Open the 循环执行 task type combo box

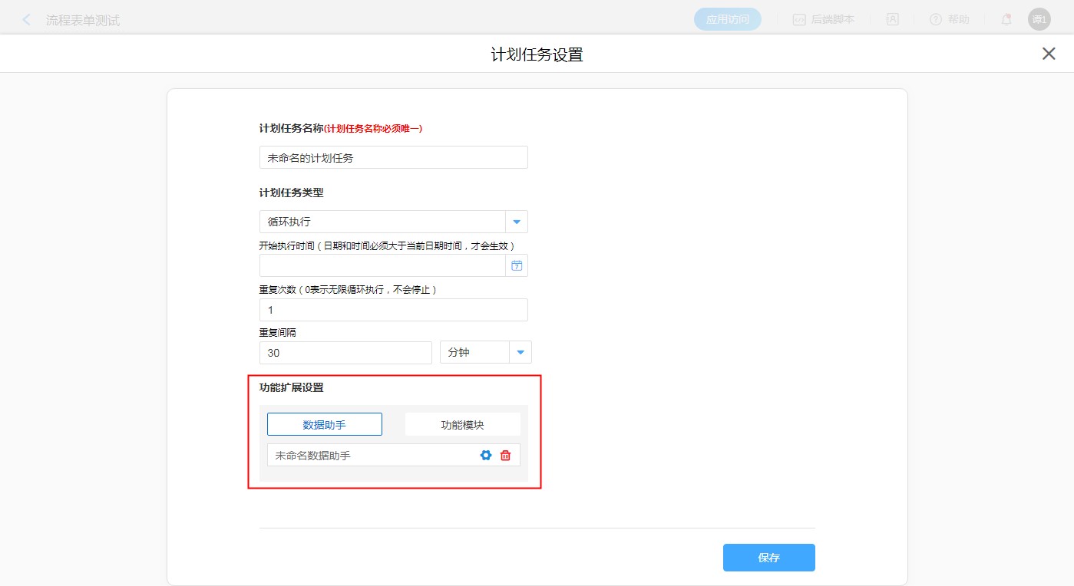click(382, 222)
